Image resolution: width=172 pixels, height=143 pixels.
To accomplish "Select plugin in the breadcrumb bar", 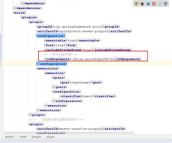I will tap(50, 137).
